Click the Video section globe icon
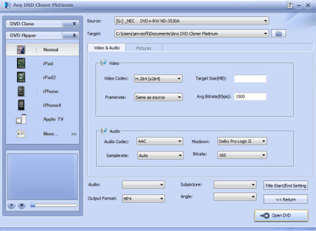 (x=103, y=62)
